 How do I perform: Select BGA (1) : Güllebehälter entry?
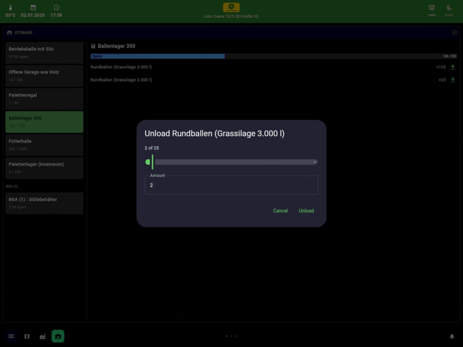pos(44,203)
